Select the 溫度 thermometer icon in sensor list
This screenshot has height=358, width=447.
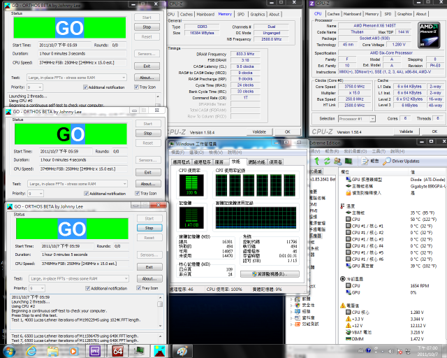coord(342,206)
